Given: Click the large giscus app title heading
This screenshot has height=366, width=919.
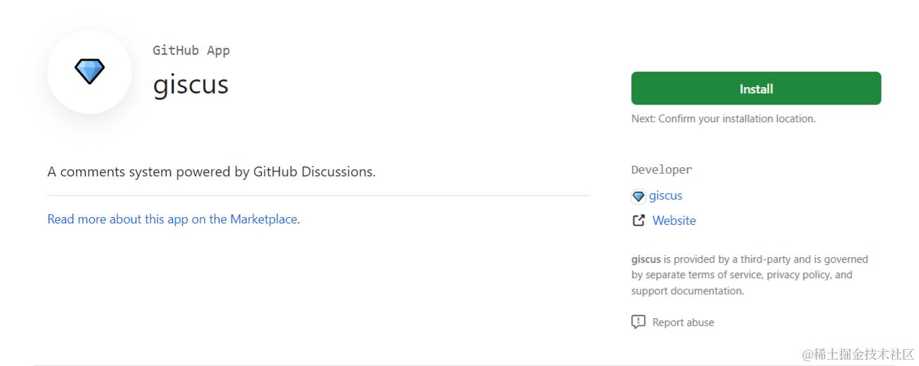Looking at the screenshot, I should click(x=191, y=84).
